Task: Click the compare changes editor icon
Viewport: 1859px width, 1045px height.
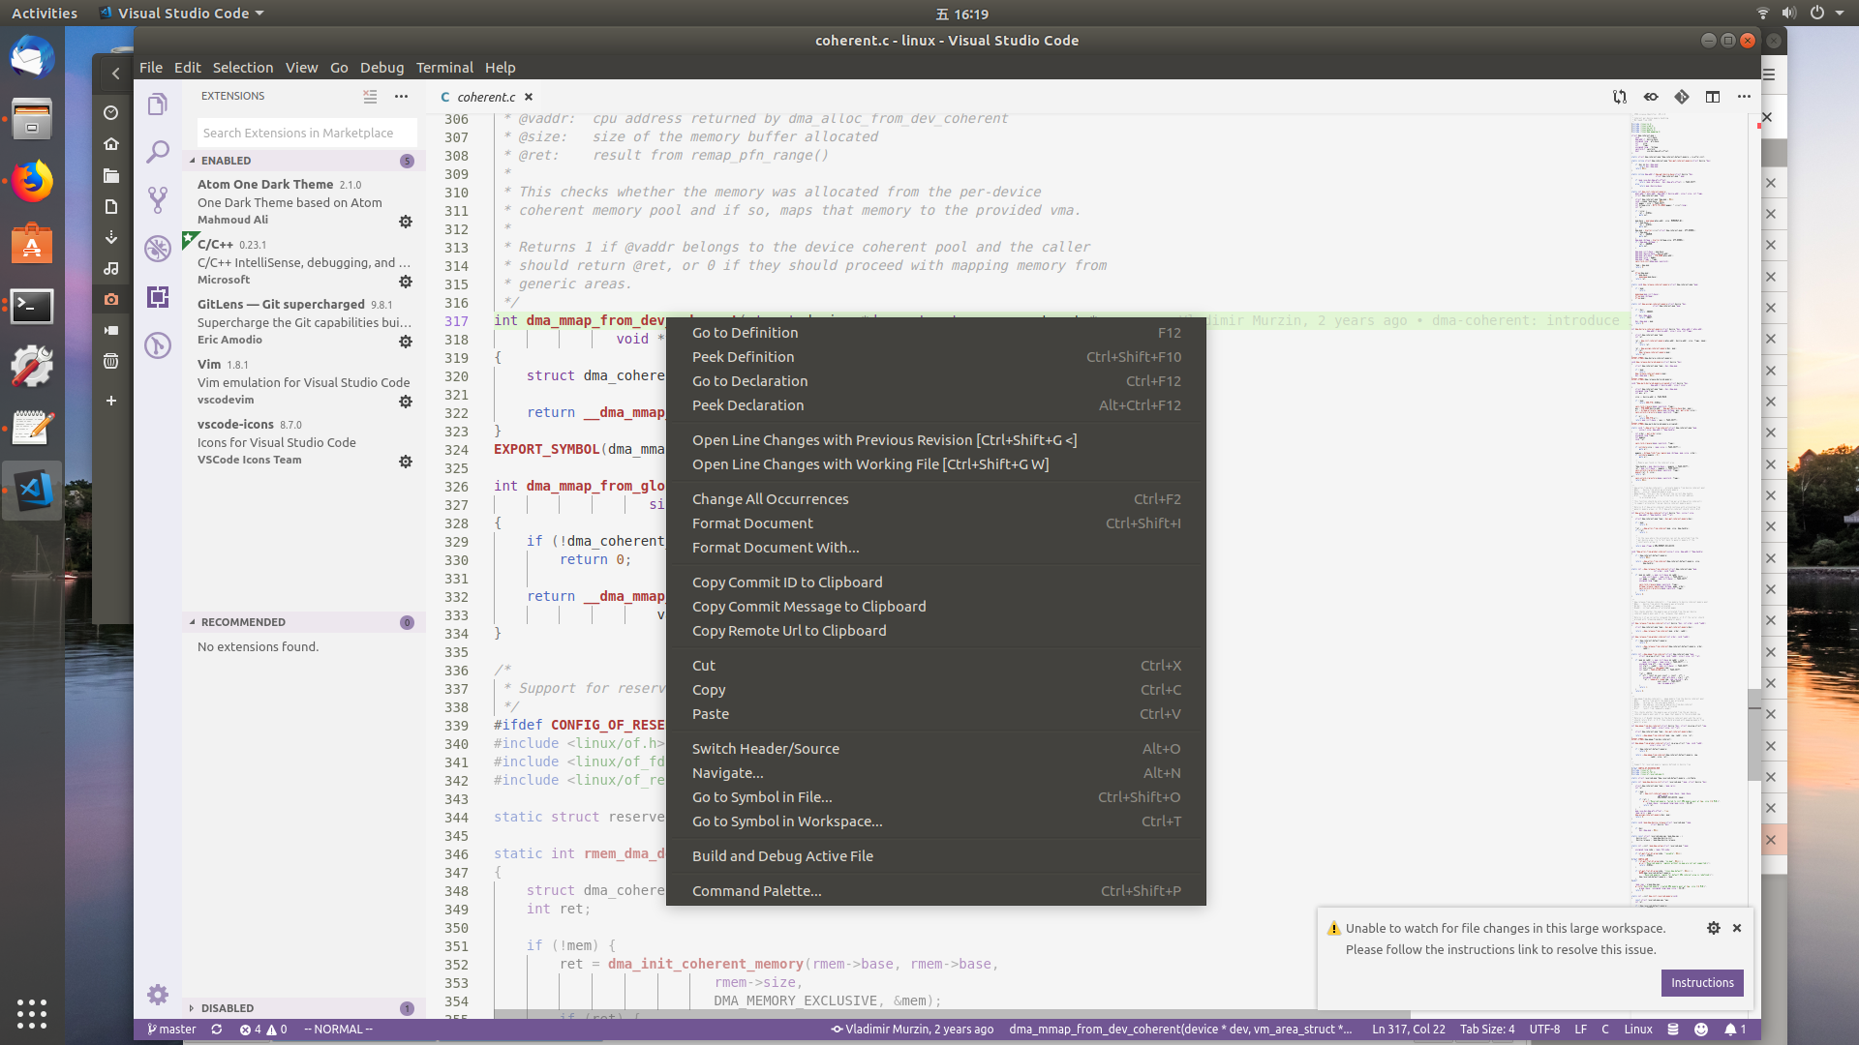Action: 1620,97
